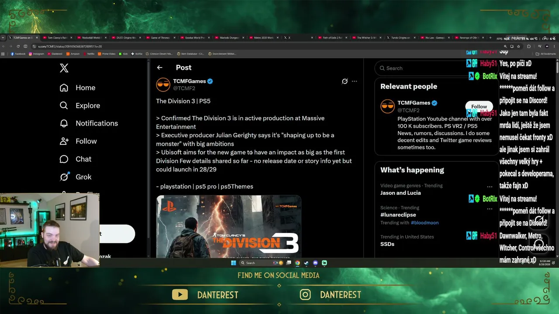Open TCMFGames profile name on post
This screenshot has width=559, height=314.
pyautogui.click(x=190, y=81)
